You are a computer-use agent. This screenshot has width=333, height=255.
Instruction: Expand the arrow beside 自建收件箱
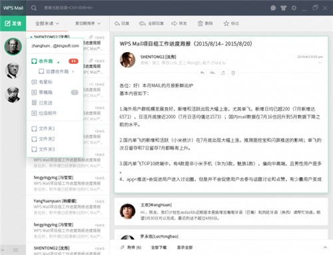73,71
